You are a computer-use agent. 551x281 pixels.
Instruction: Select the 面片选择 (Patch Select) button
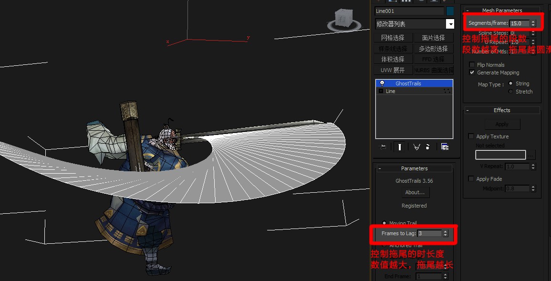pyautogui.click(x=433, y=37)
